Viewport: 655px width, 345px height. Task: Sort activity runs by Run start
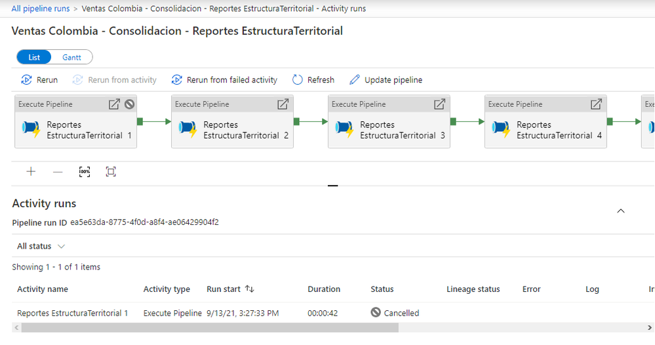pos(249,289)
